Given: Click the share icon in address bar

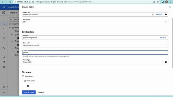Looking at the screenshot, I should [154, 2].
